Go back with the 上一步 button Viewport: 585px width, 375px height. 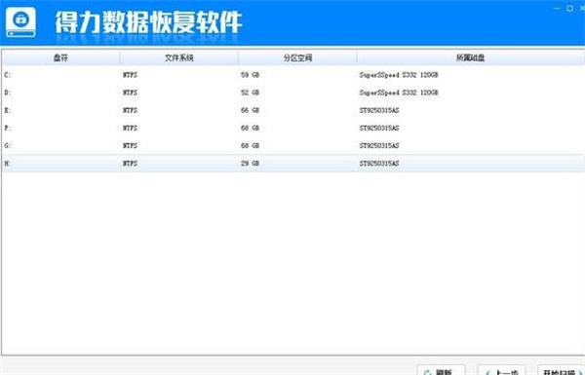point(501,370)
